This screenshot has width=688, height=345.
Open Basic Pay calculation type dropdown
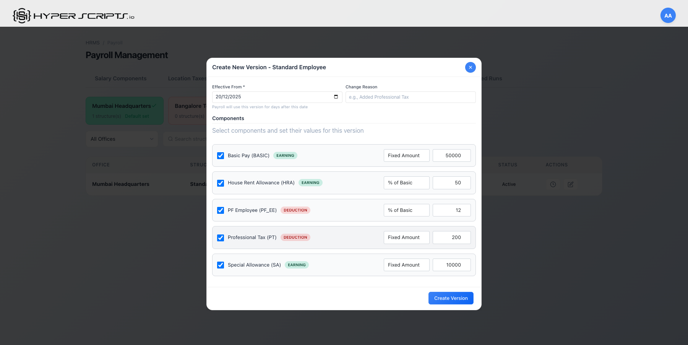click(x=406, y=156)
